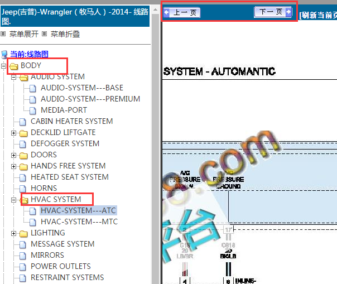The height and width of the screenshot is (284, 337).
Task: Expand the HANDS FREE SYSTEM folder
Action: click(13, 166)
